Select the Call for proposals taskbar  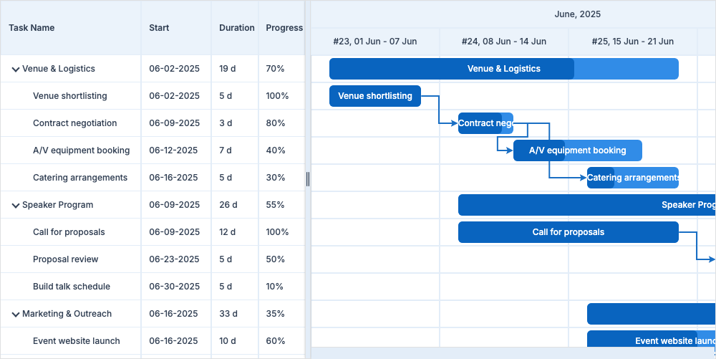tap(568, 232)
